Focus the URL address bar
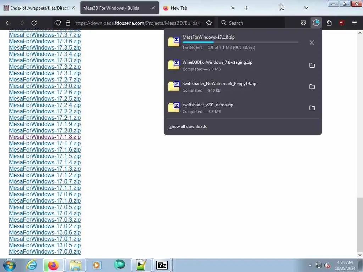 click(138, 23)
